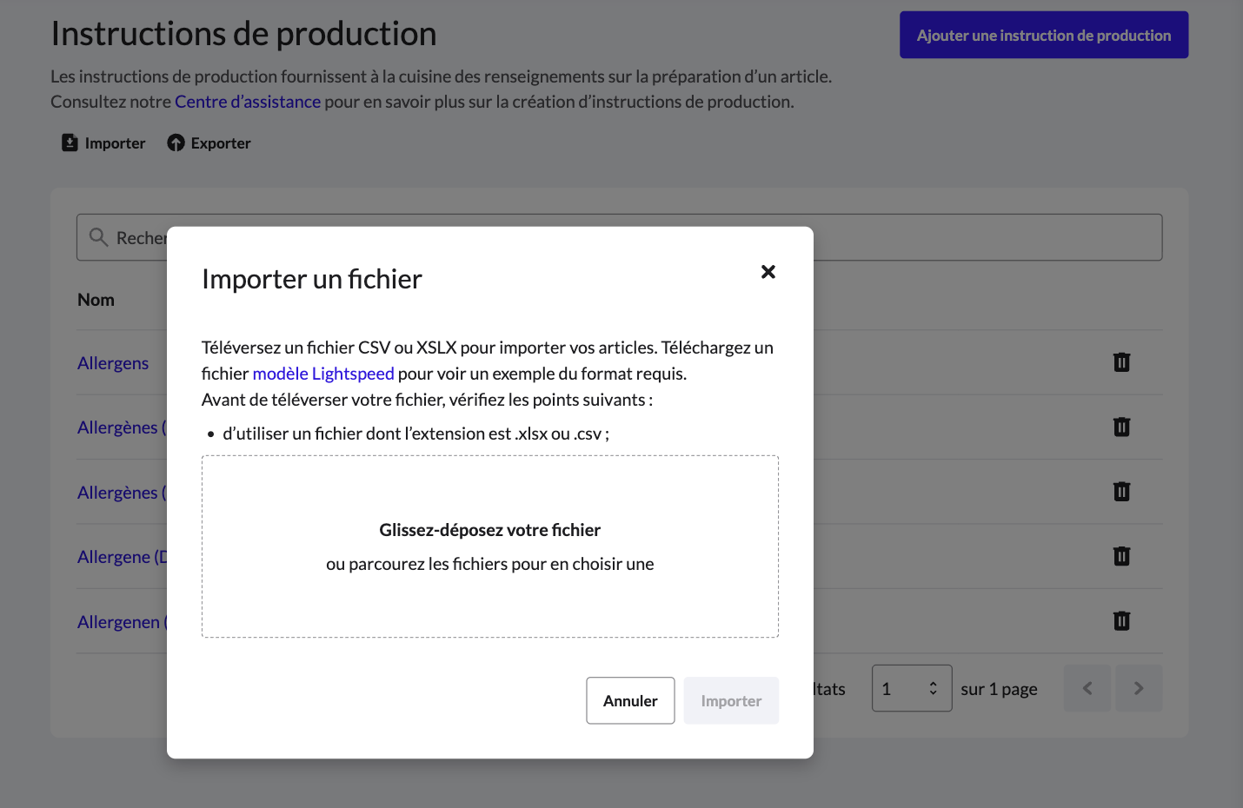Click the disabled Importer button in dialog
Image resolution: width=1243 pixels, height=808 pixels.
731,700
